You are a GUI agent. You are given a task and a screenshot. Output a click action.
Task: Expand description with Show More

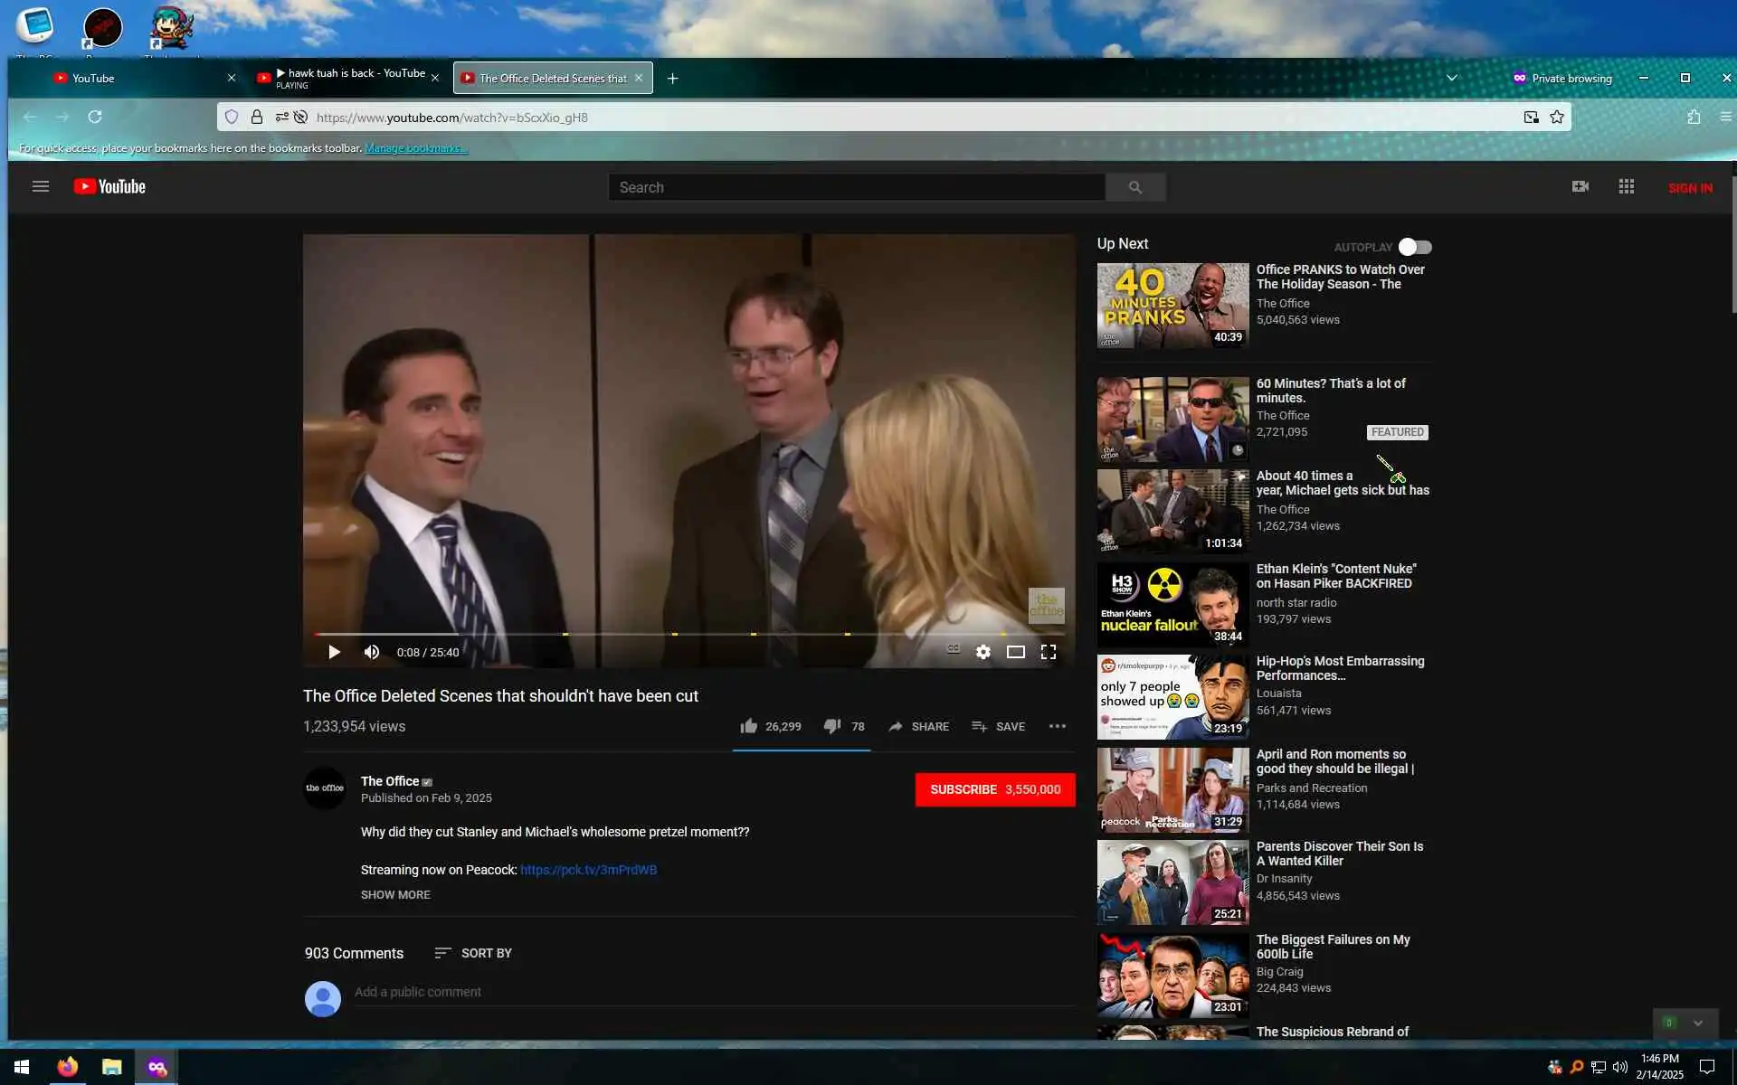(x=395, y=894)
